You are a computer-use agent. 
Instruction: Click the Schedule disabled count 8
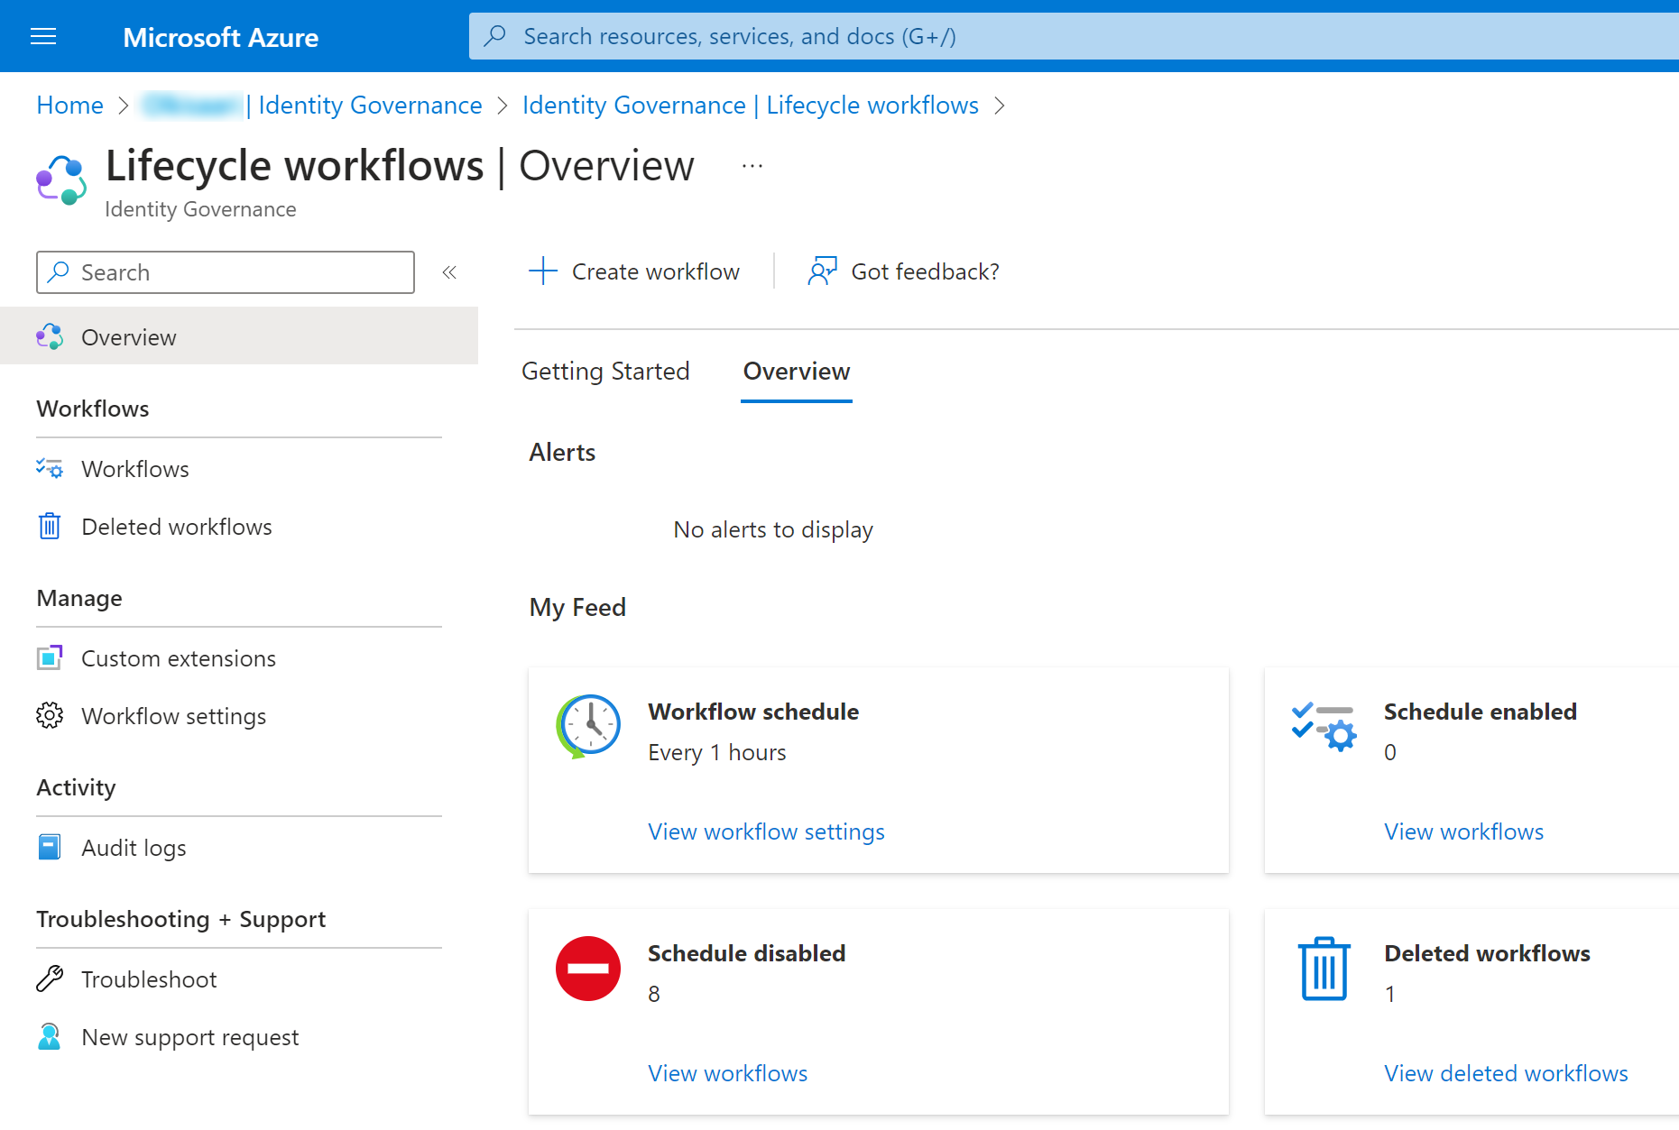654,994
